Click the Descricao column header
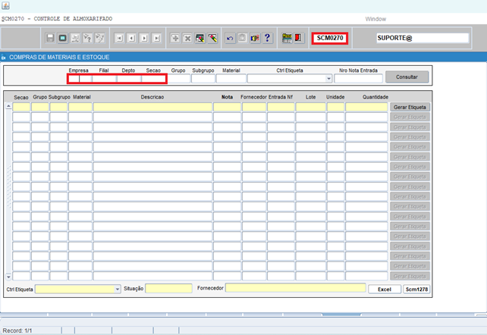Image resolution: width=487 pixels, height=335 pixels. 152,97
